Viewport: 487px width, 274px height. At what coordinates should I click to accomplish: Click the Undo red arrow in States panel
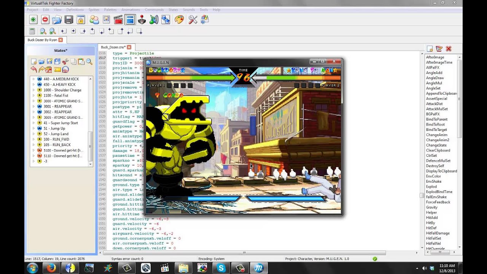click(34, 69)
